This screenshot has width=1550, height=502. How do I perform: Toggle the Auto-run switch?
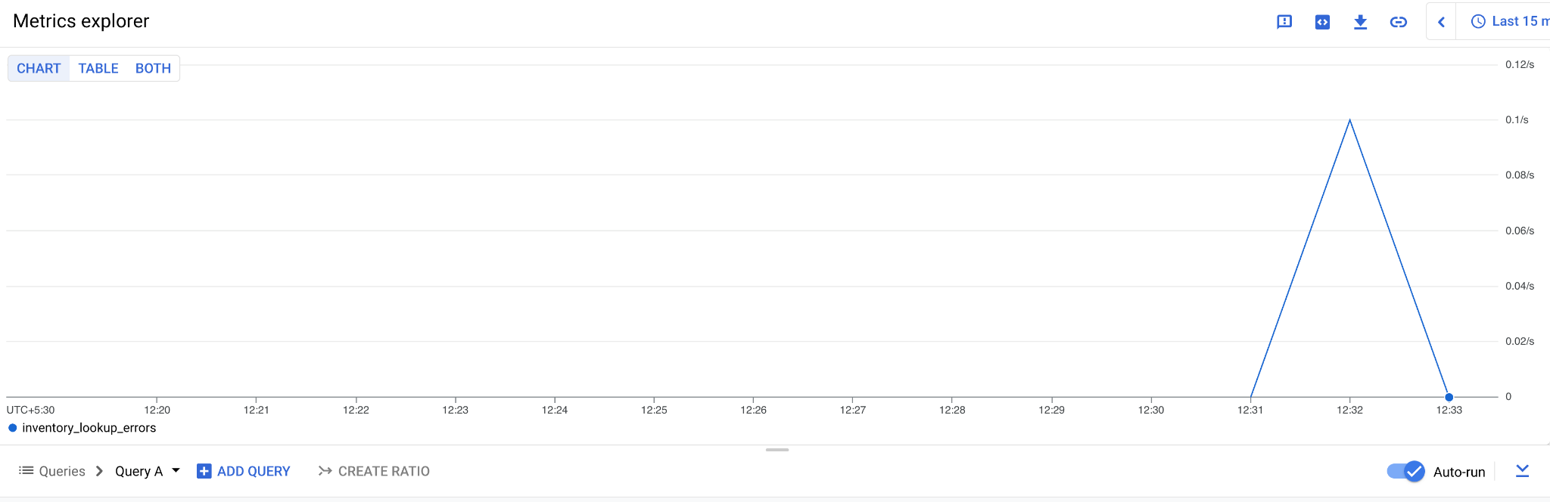tap(1405, 471)
